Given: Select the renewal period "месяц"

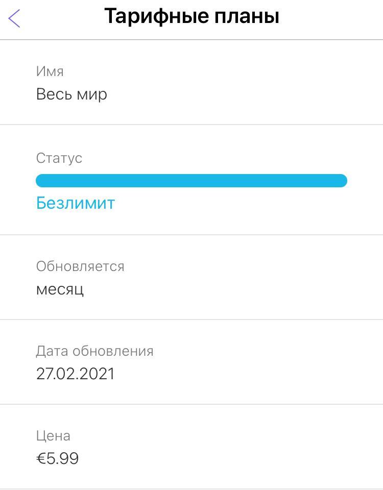Looking at the screenshot, I should pyautogui.click(x=60, y=290).
